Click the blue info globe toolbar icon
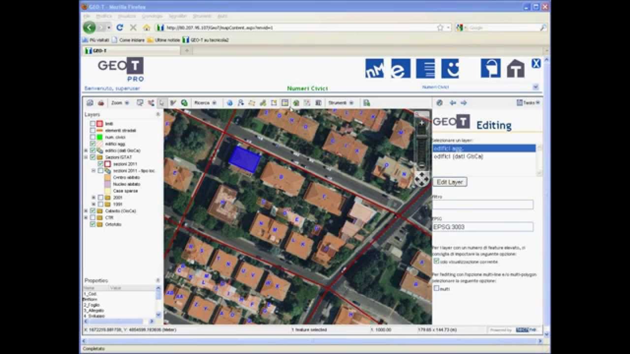630x354 pixels. coord(229,103)
